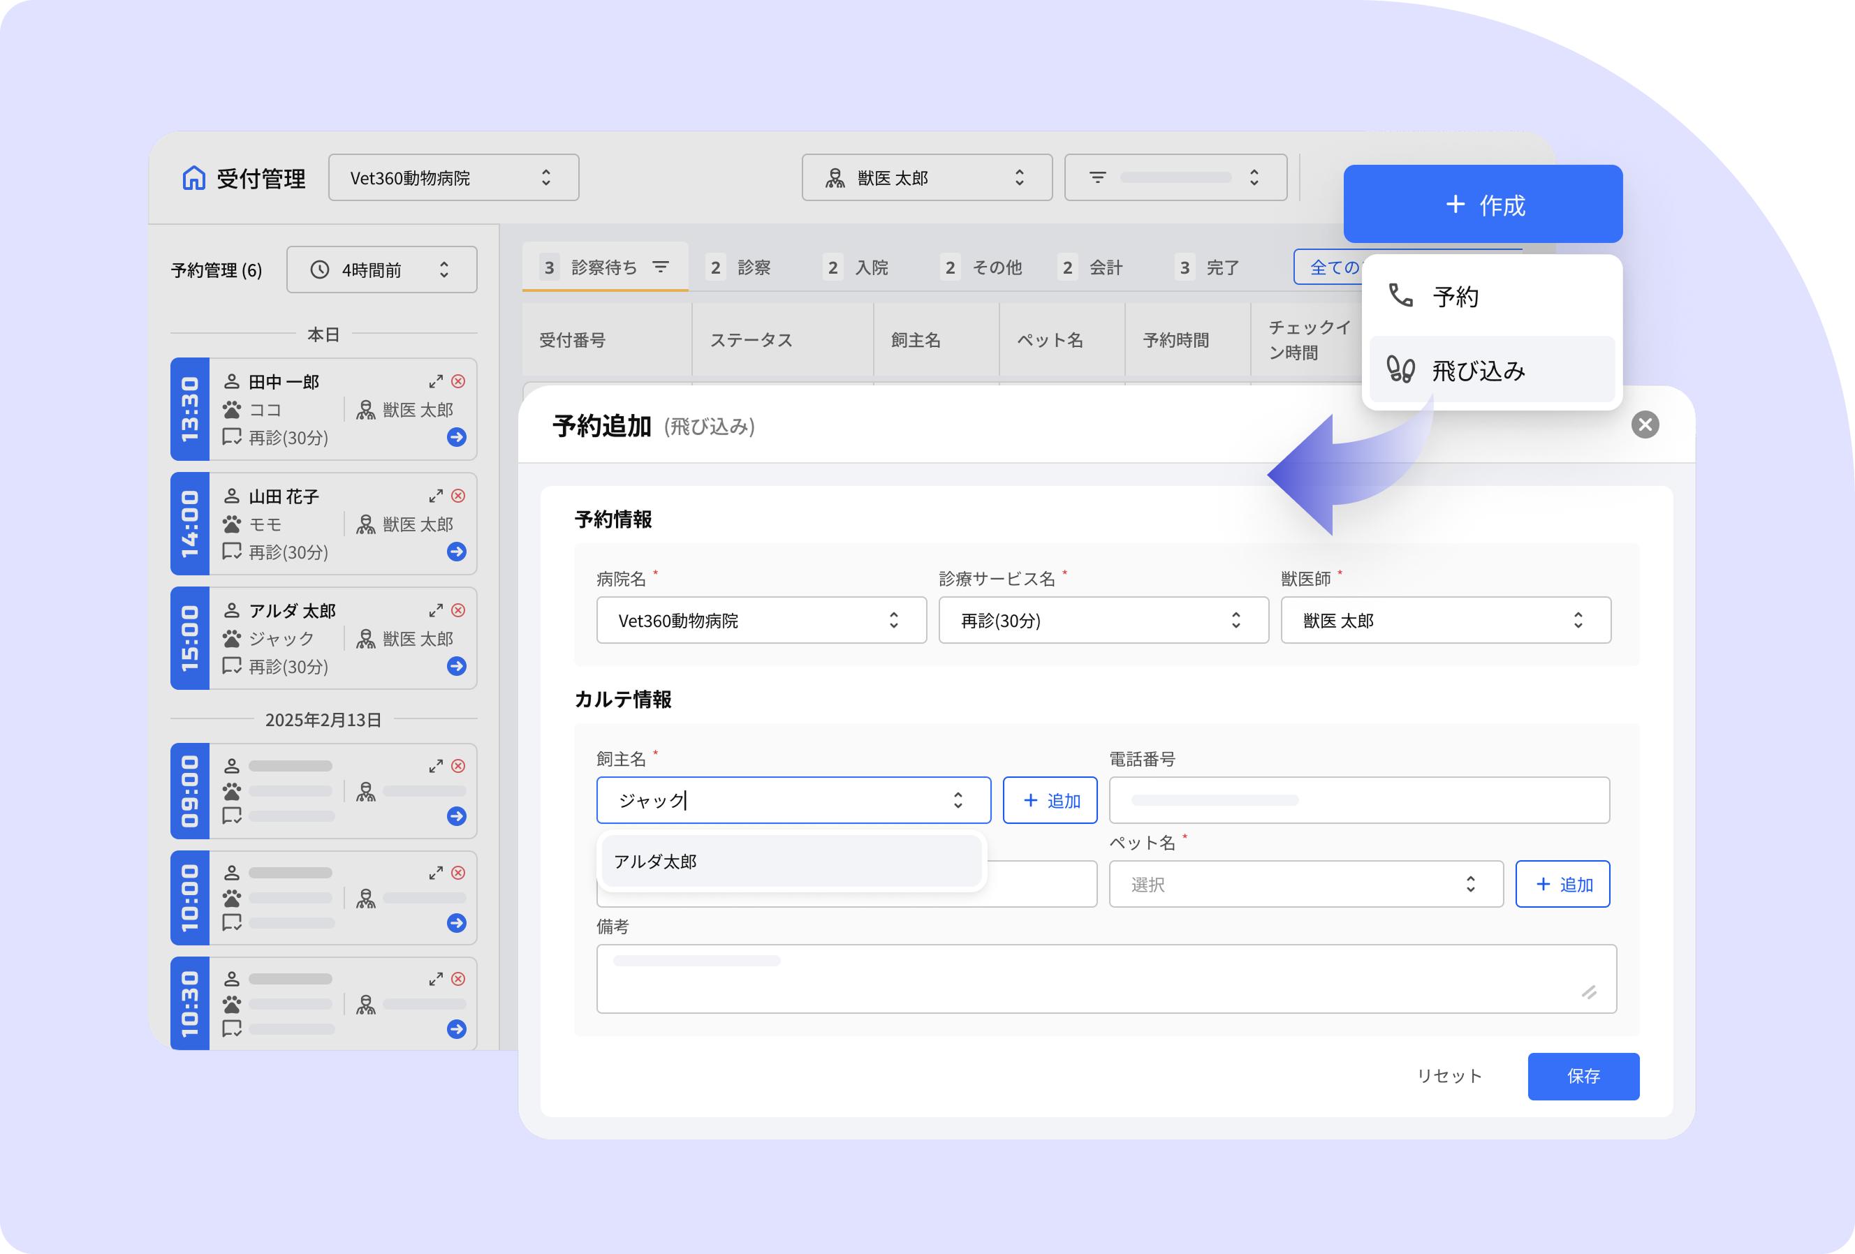Cancel the 10:30 appointment with red X
The width and height of the screenshot is (1855, 1254).
458,979
